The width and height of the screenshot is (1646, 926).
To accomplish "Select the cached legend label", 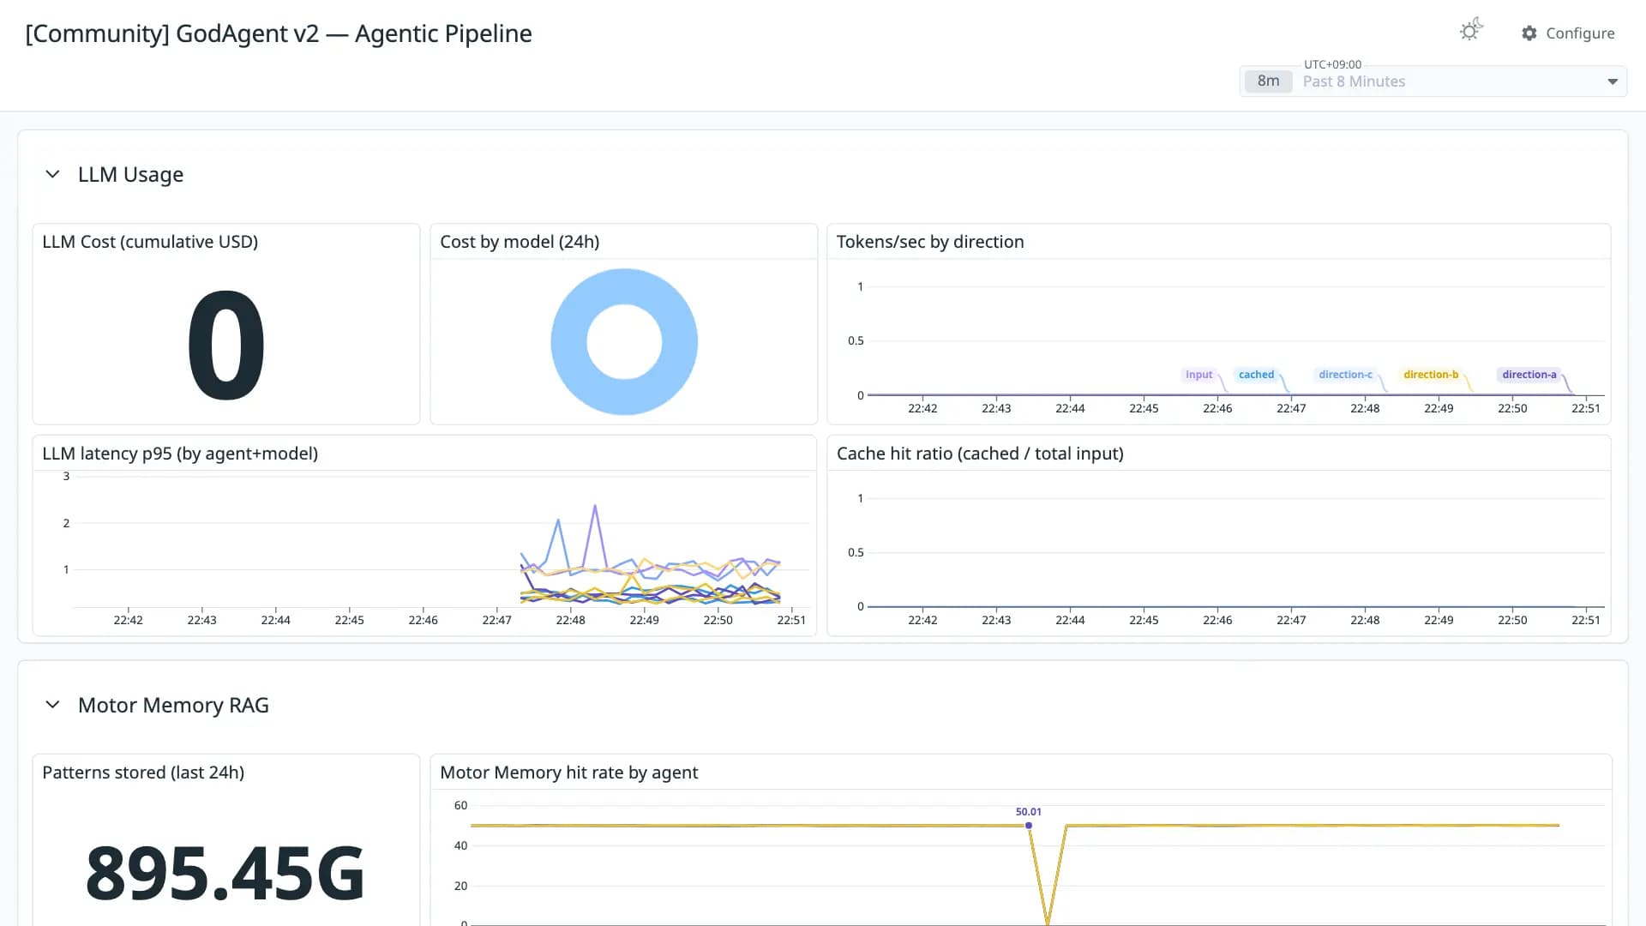I will (1256, 375).
